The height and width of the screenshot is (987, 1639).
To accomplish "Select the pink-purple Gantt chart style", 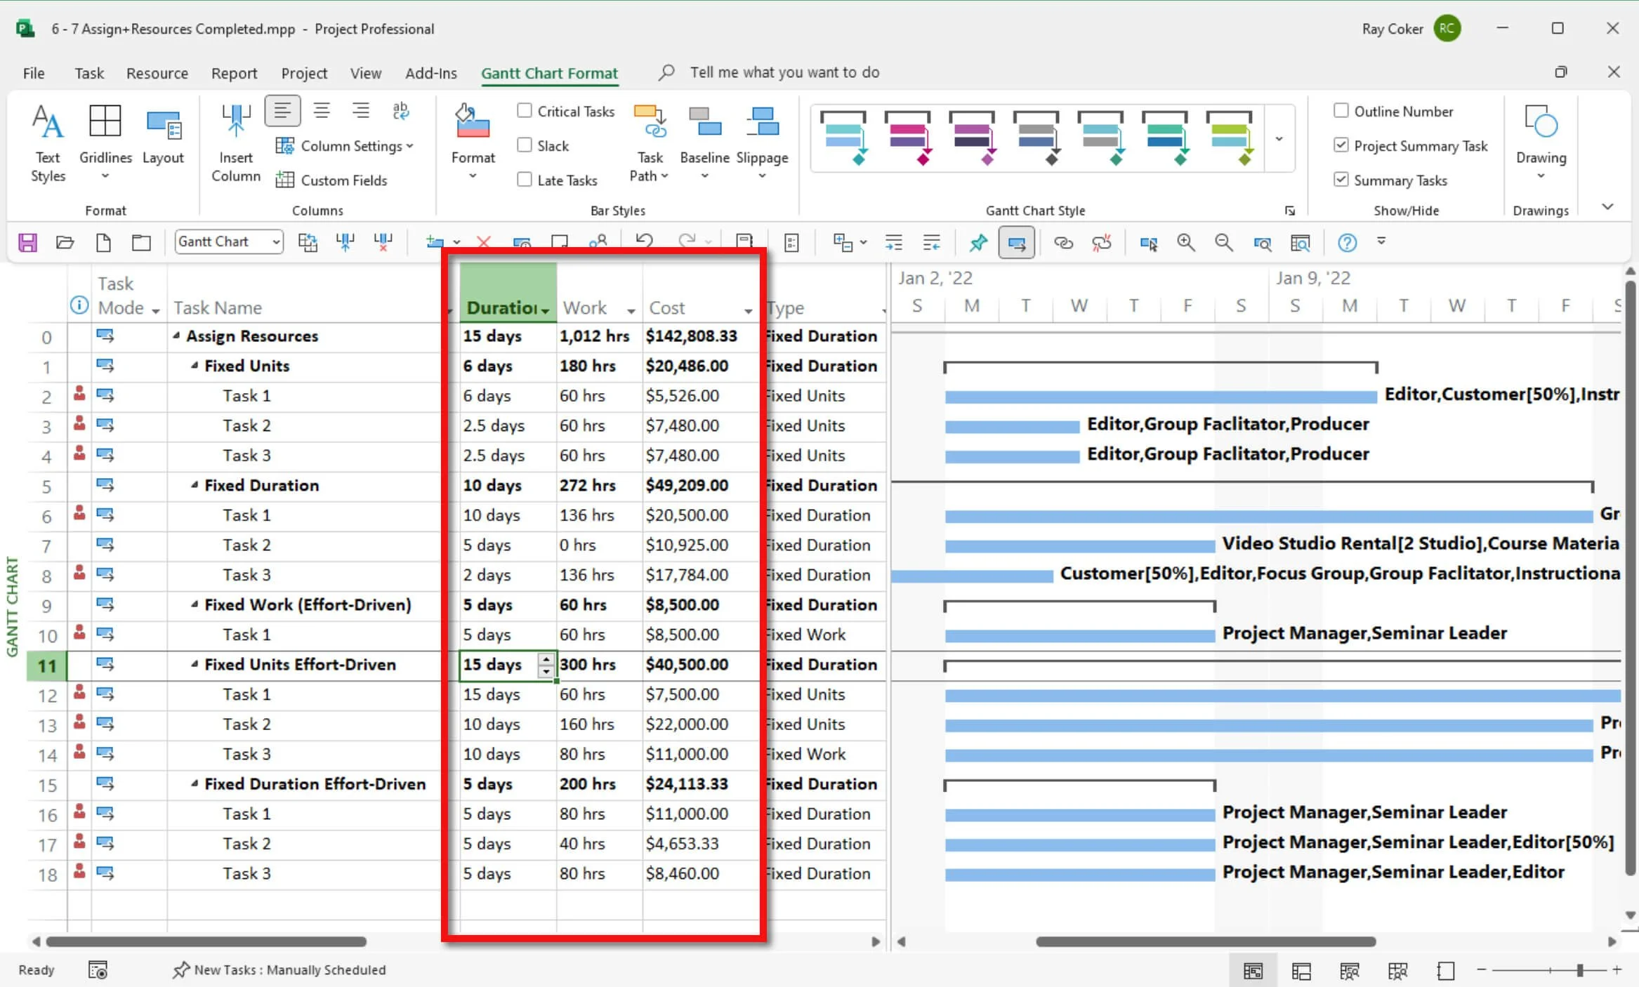I will 907,137.
